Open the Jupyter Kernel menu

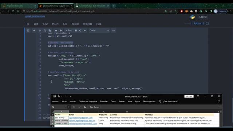coord(75,24)
